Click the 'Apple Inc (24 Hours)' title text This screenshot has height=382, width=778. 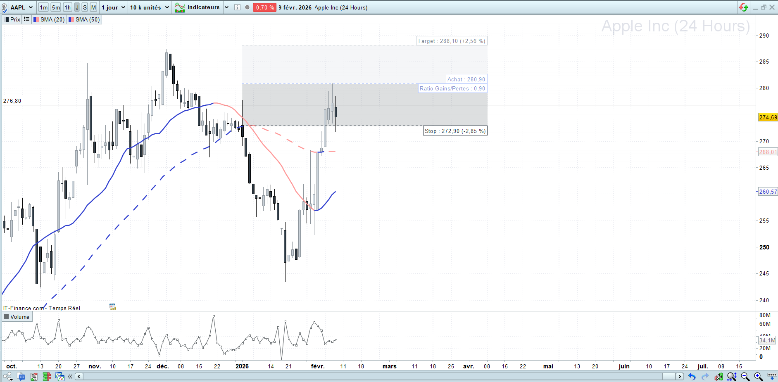[x=341, y=7]
